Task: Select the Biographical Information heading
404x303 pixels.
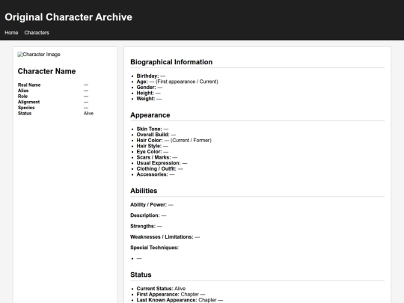Action: pyautogui.click(x=171, y=62)
